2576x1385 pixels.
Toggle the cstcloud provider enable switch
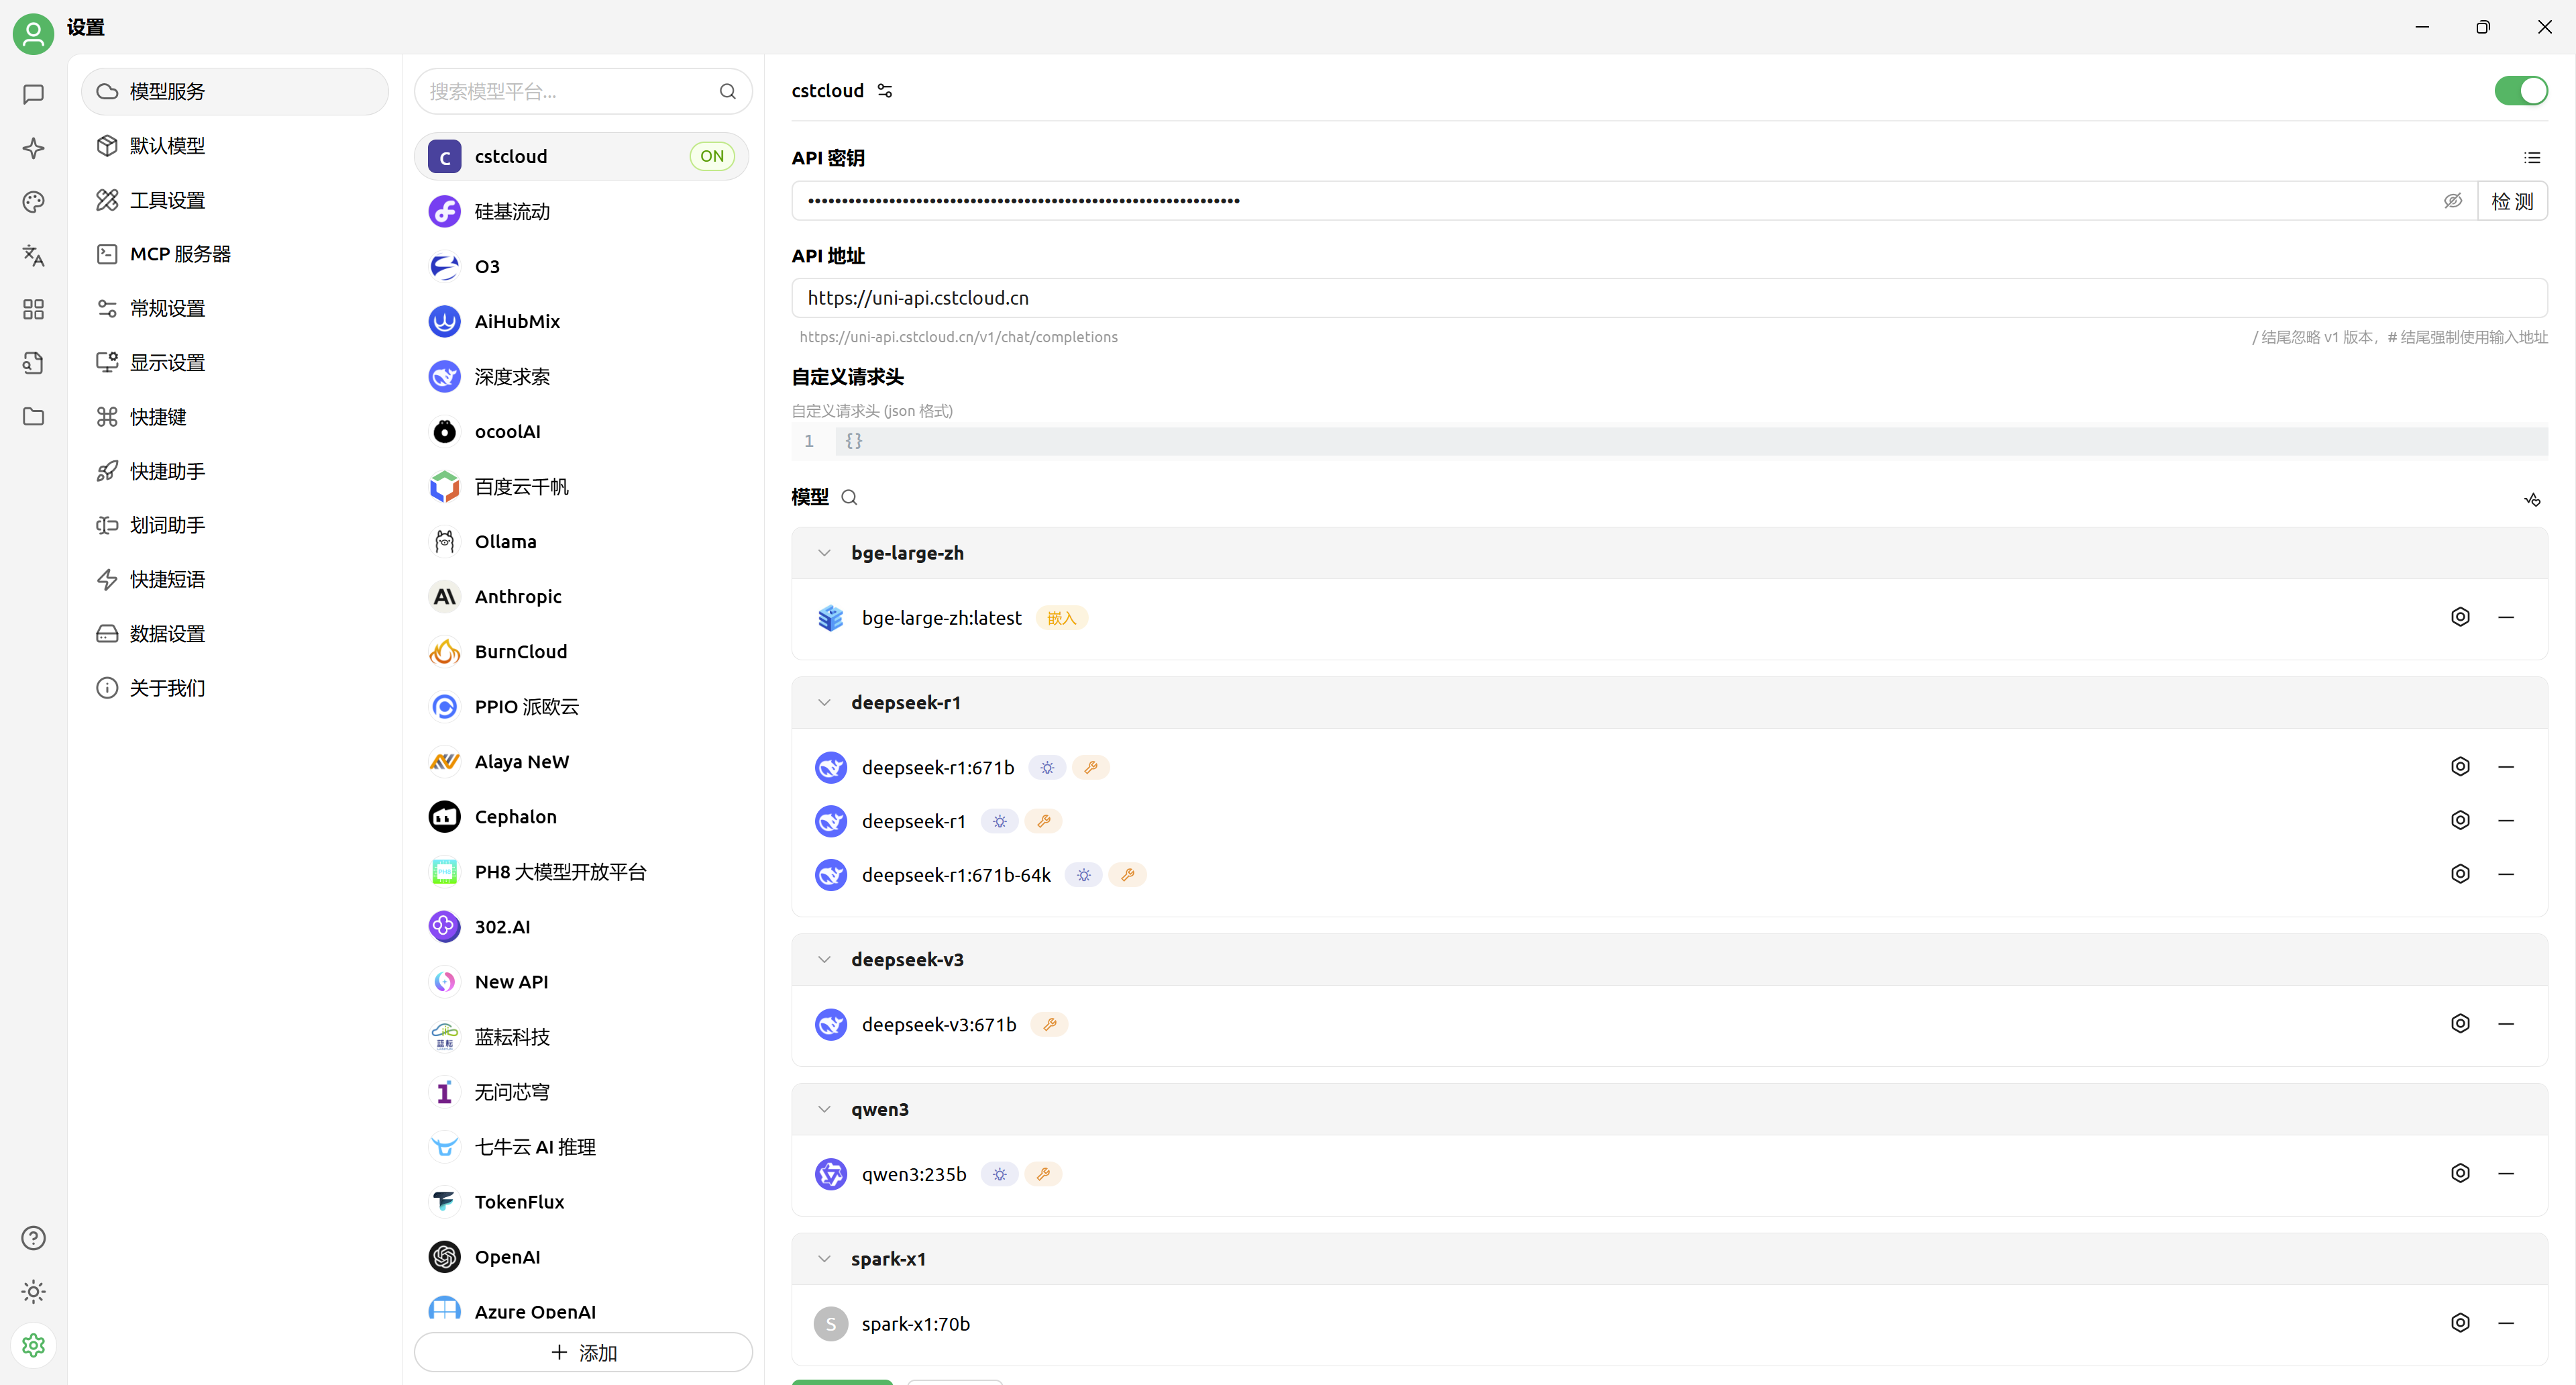(x=2520, y=91)
